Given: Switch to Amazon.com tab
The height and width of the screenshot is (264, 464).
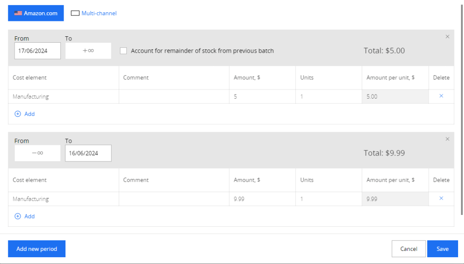Looking at the screenshot, I should 36,13.
